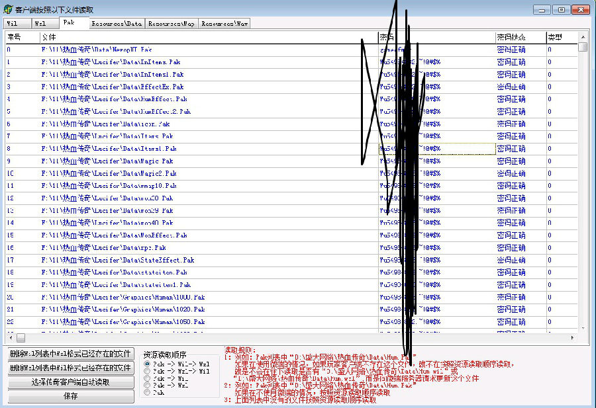Select the HumEffect.Pak file entry
Viewport: 596px width, 408px height.
(114, 99)
